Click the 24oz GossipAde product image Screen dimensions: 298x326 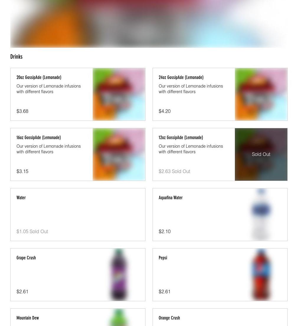(261, 94)
